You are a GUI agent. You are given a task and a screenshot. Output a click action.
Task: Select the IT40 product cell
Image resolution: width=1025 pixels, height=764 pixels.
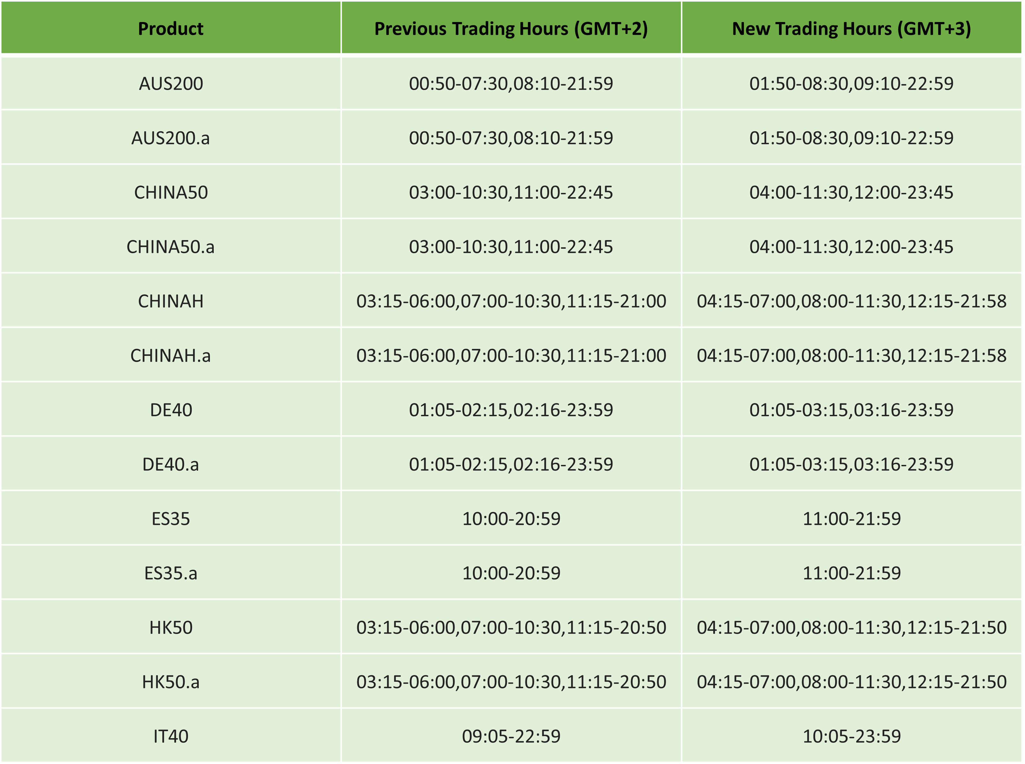point(171,736)
